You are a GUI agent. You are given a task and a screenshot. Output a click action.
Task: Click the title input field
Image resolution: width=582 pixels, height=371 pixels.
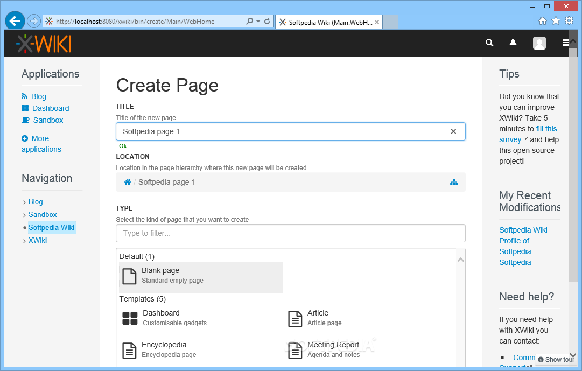pyautogui.click(x=290, y=131)
